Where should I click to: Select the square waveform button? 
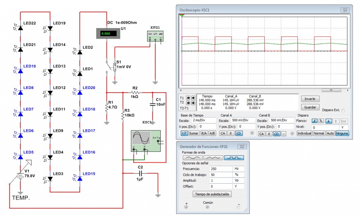pyautogui.click(x=234, y=158)
